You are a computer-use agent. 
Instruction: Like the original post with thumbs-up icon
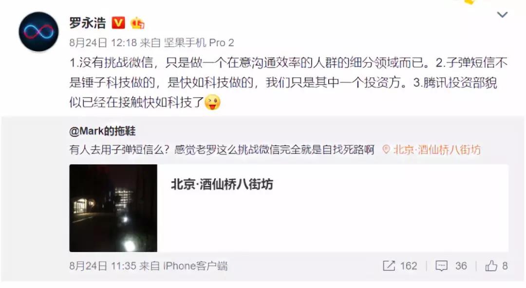coord(491,266)
